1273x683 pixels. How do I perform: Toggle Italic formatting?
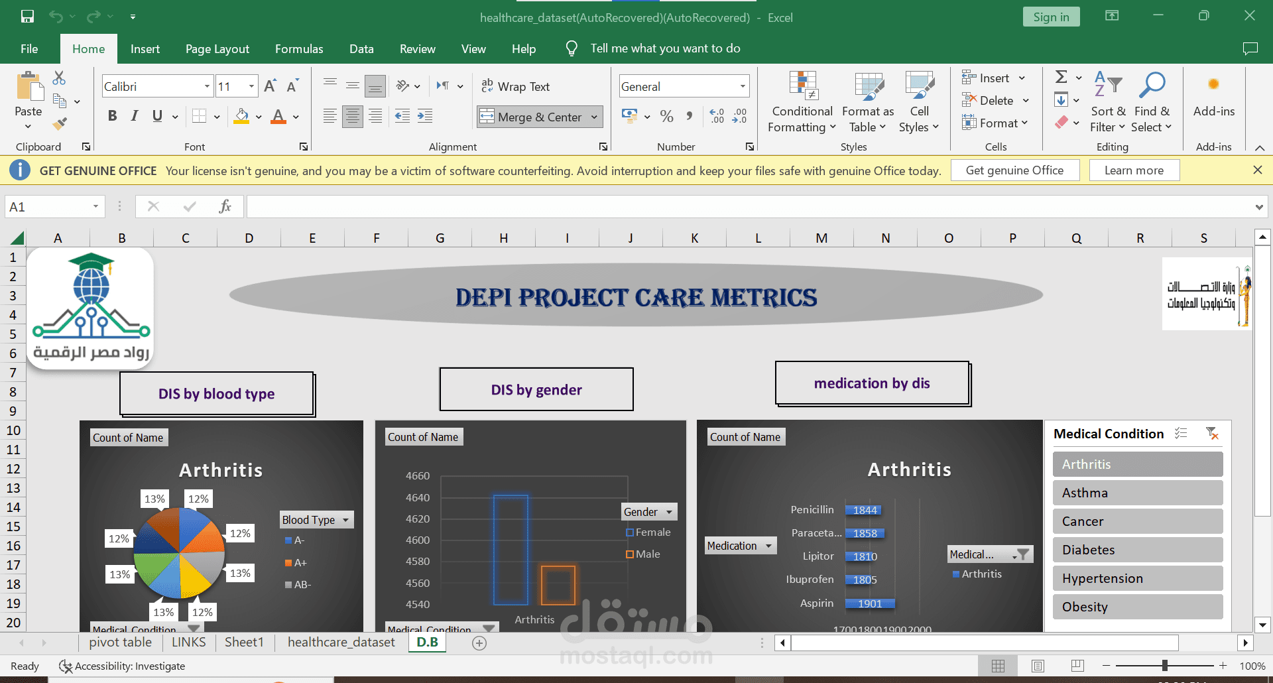135,117
